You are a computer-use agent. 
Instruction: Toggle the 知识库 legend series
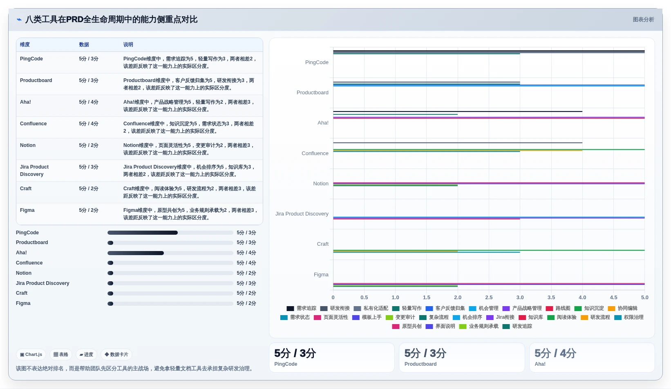pos(531,318)
